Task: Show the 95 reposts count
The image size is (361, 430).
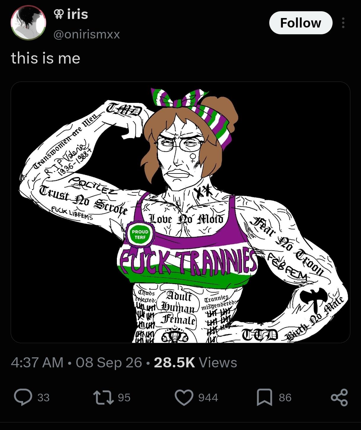Action: 124,398
